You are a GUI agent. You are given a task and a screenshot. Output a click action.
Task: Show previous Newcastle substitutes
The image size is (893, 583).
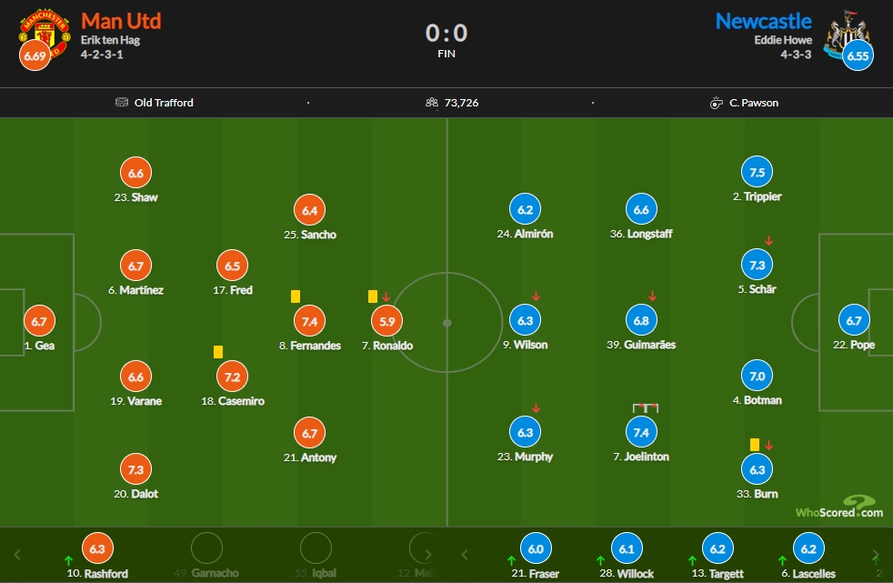465,555
